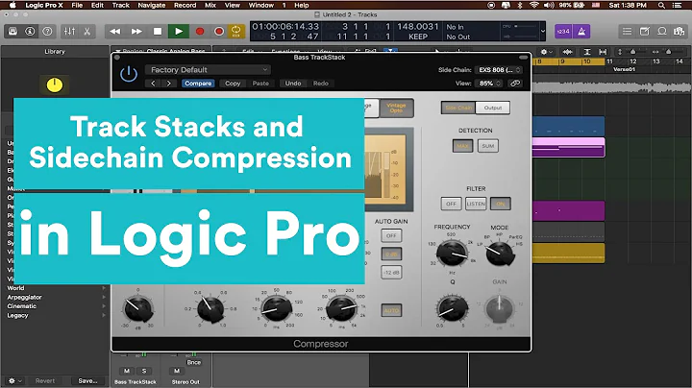The image size is (692, 388).
Task: Click the plugin link icon
Action: [x=515, y=84]
